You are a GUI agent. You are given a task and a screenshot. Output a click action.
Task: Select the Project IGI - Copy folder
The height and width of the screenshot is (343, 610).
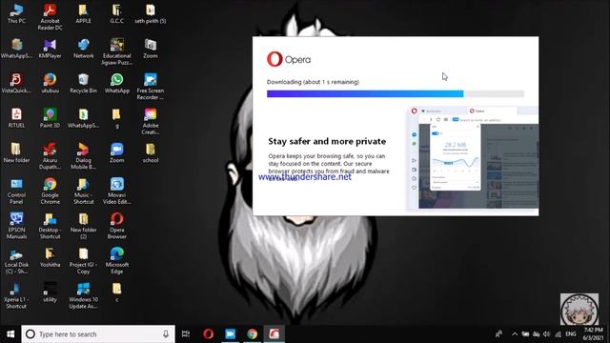[83, 260]
